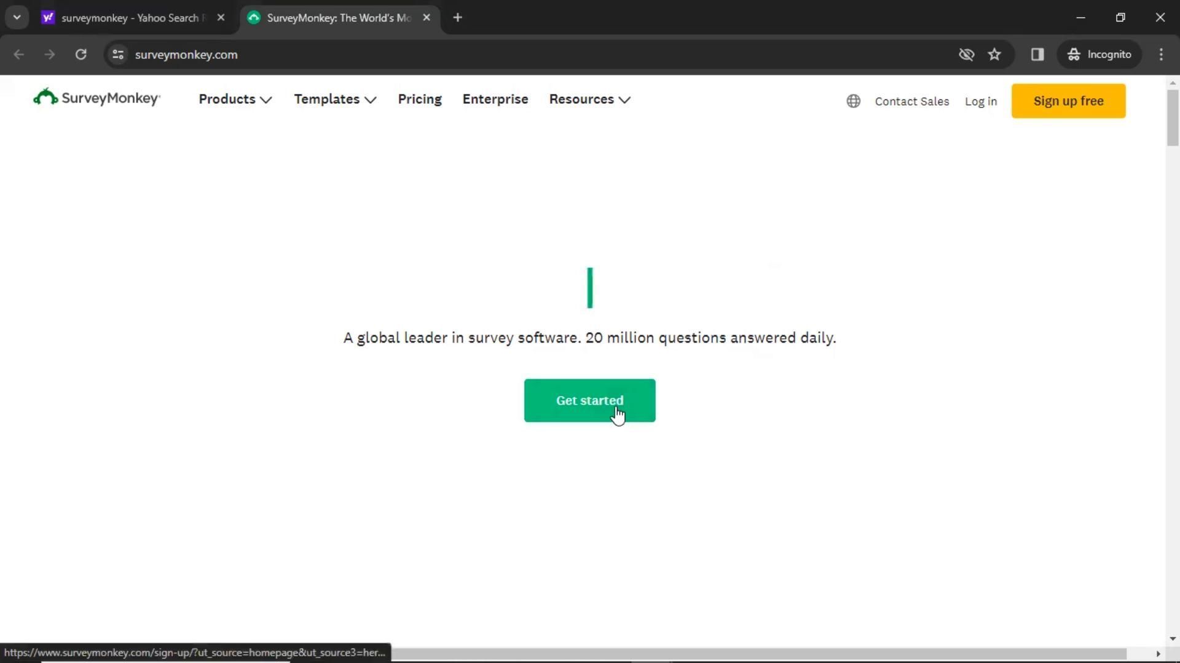Click the address bar URL field

(430, 55)
